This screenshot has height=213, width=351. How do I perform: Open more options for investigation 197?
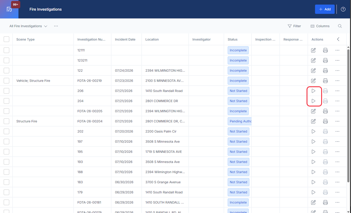[337, 142]
